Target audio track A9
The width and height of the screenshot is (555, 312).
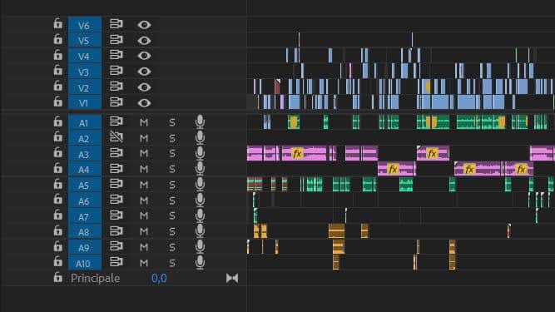tap(85, 247)
